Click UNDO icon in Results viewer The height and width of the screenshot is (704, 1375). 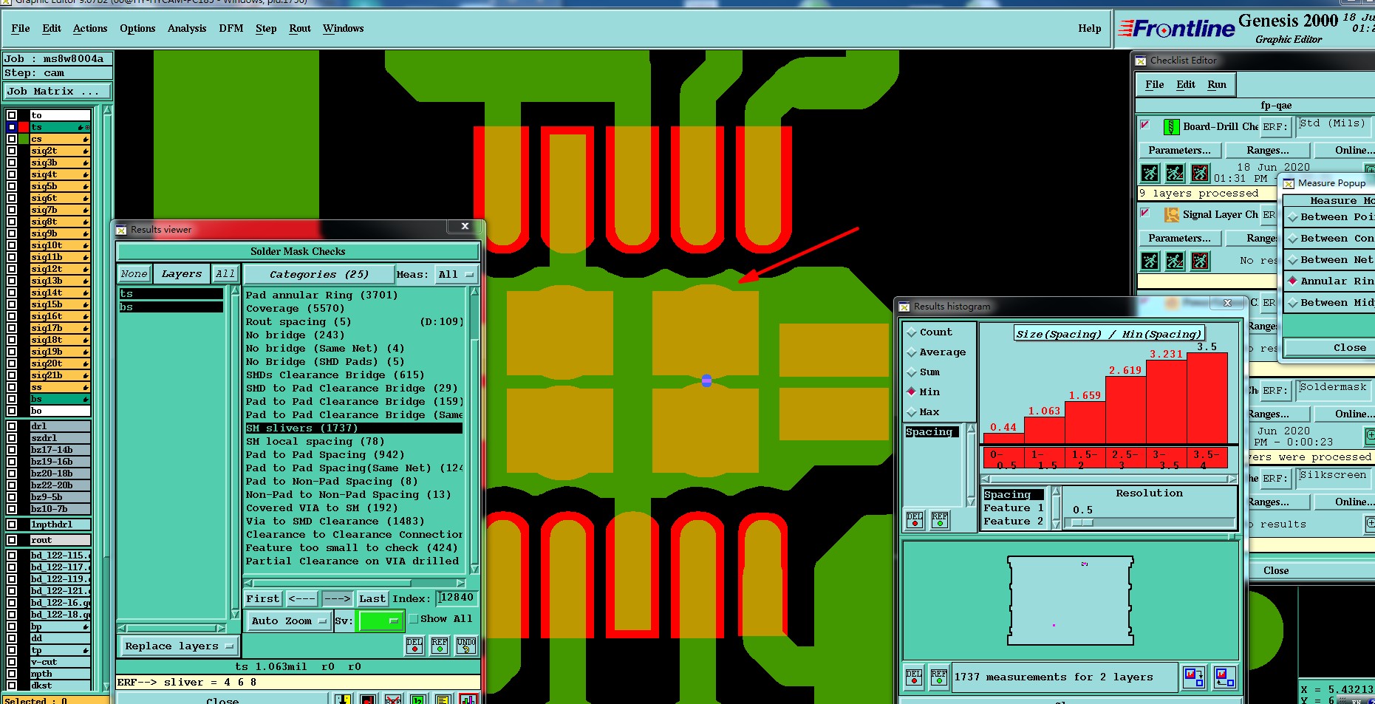coord(466,646)
